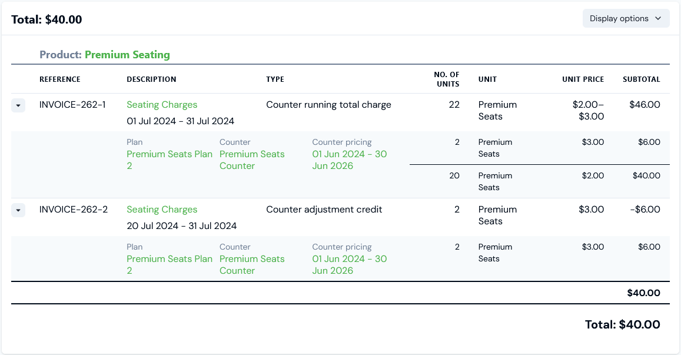
Task: Open Seating Charges link for INVOICE-262-1
Action: pyautogui.click(x=162, y=105)
